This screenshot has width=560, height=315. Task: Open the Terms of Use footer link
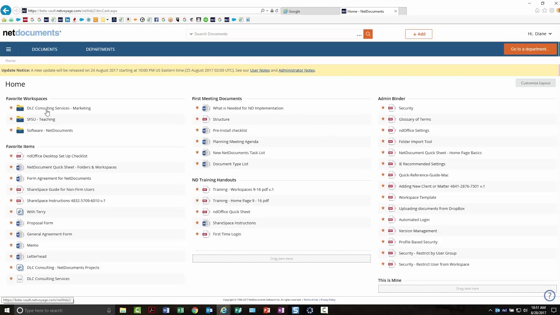311,300
